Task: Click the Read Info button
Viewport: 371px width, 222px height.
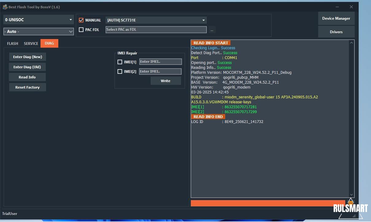Action: pyautogui.click(x=27, y=77)
